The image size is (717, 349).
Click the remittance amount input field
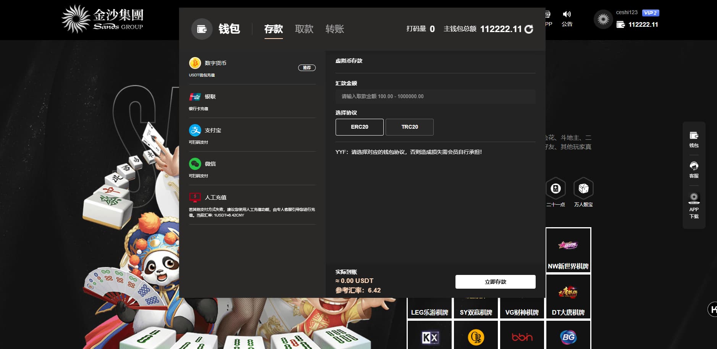pos(435,97)
